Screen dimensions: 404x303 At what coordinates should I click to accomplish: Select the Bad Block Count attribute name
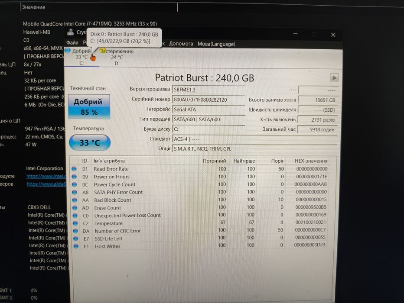point(113,200)
